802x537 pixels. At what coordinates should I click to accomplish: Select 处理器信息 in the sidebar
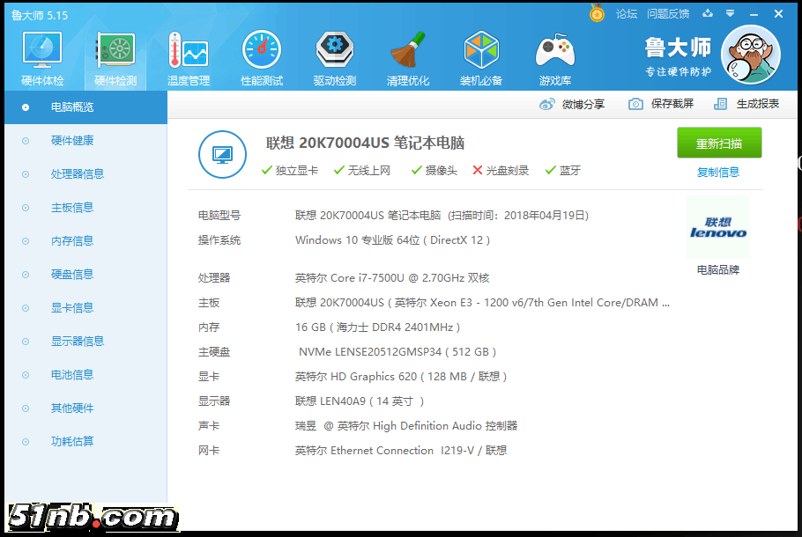79,173
